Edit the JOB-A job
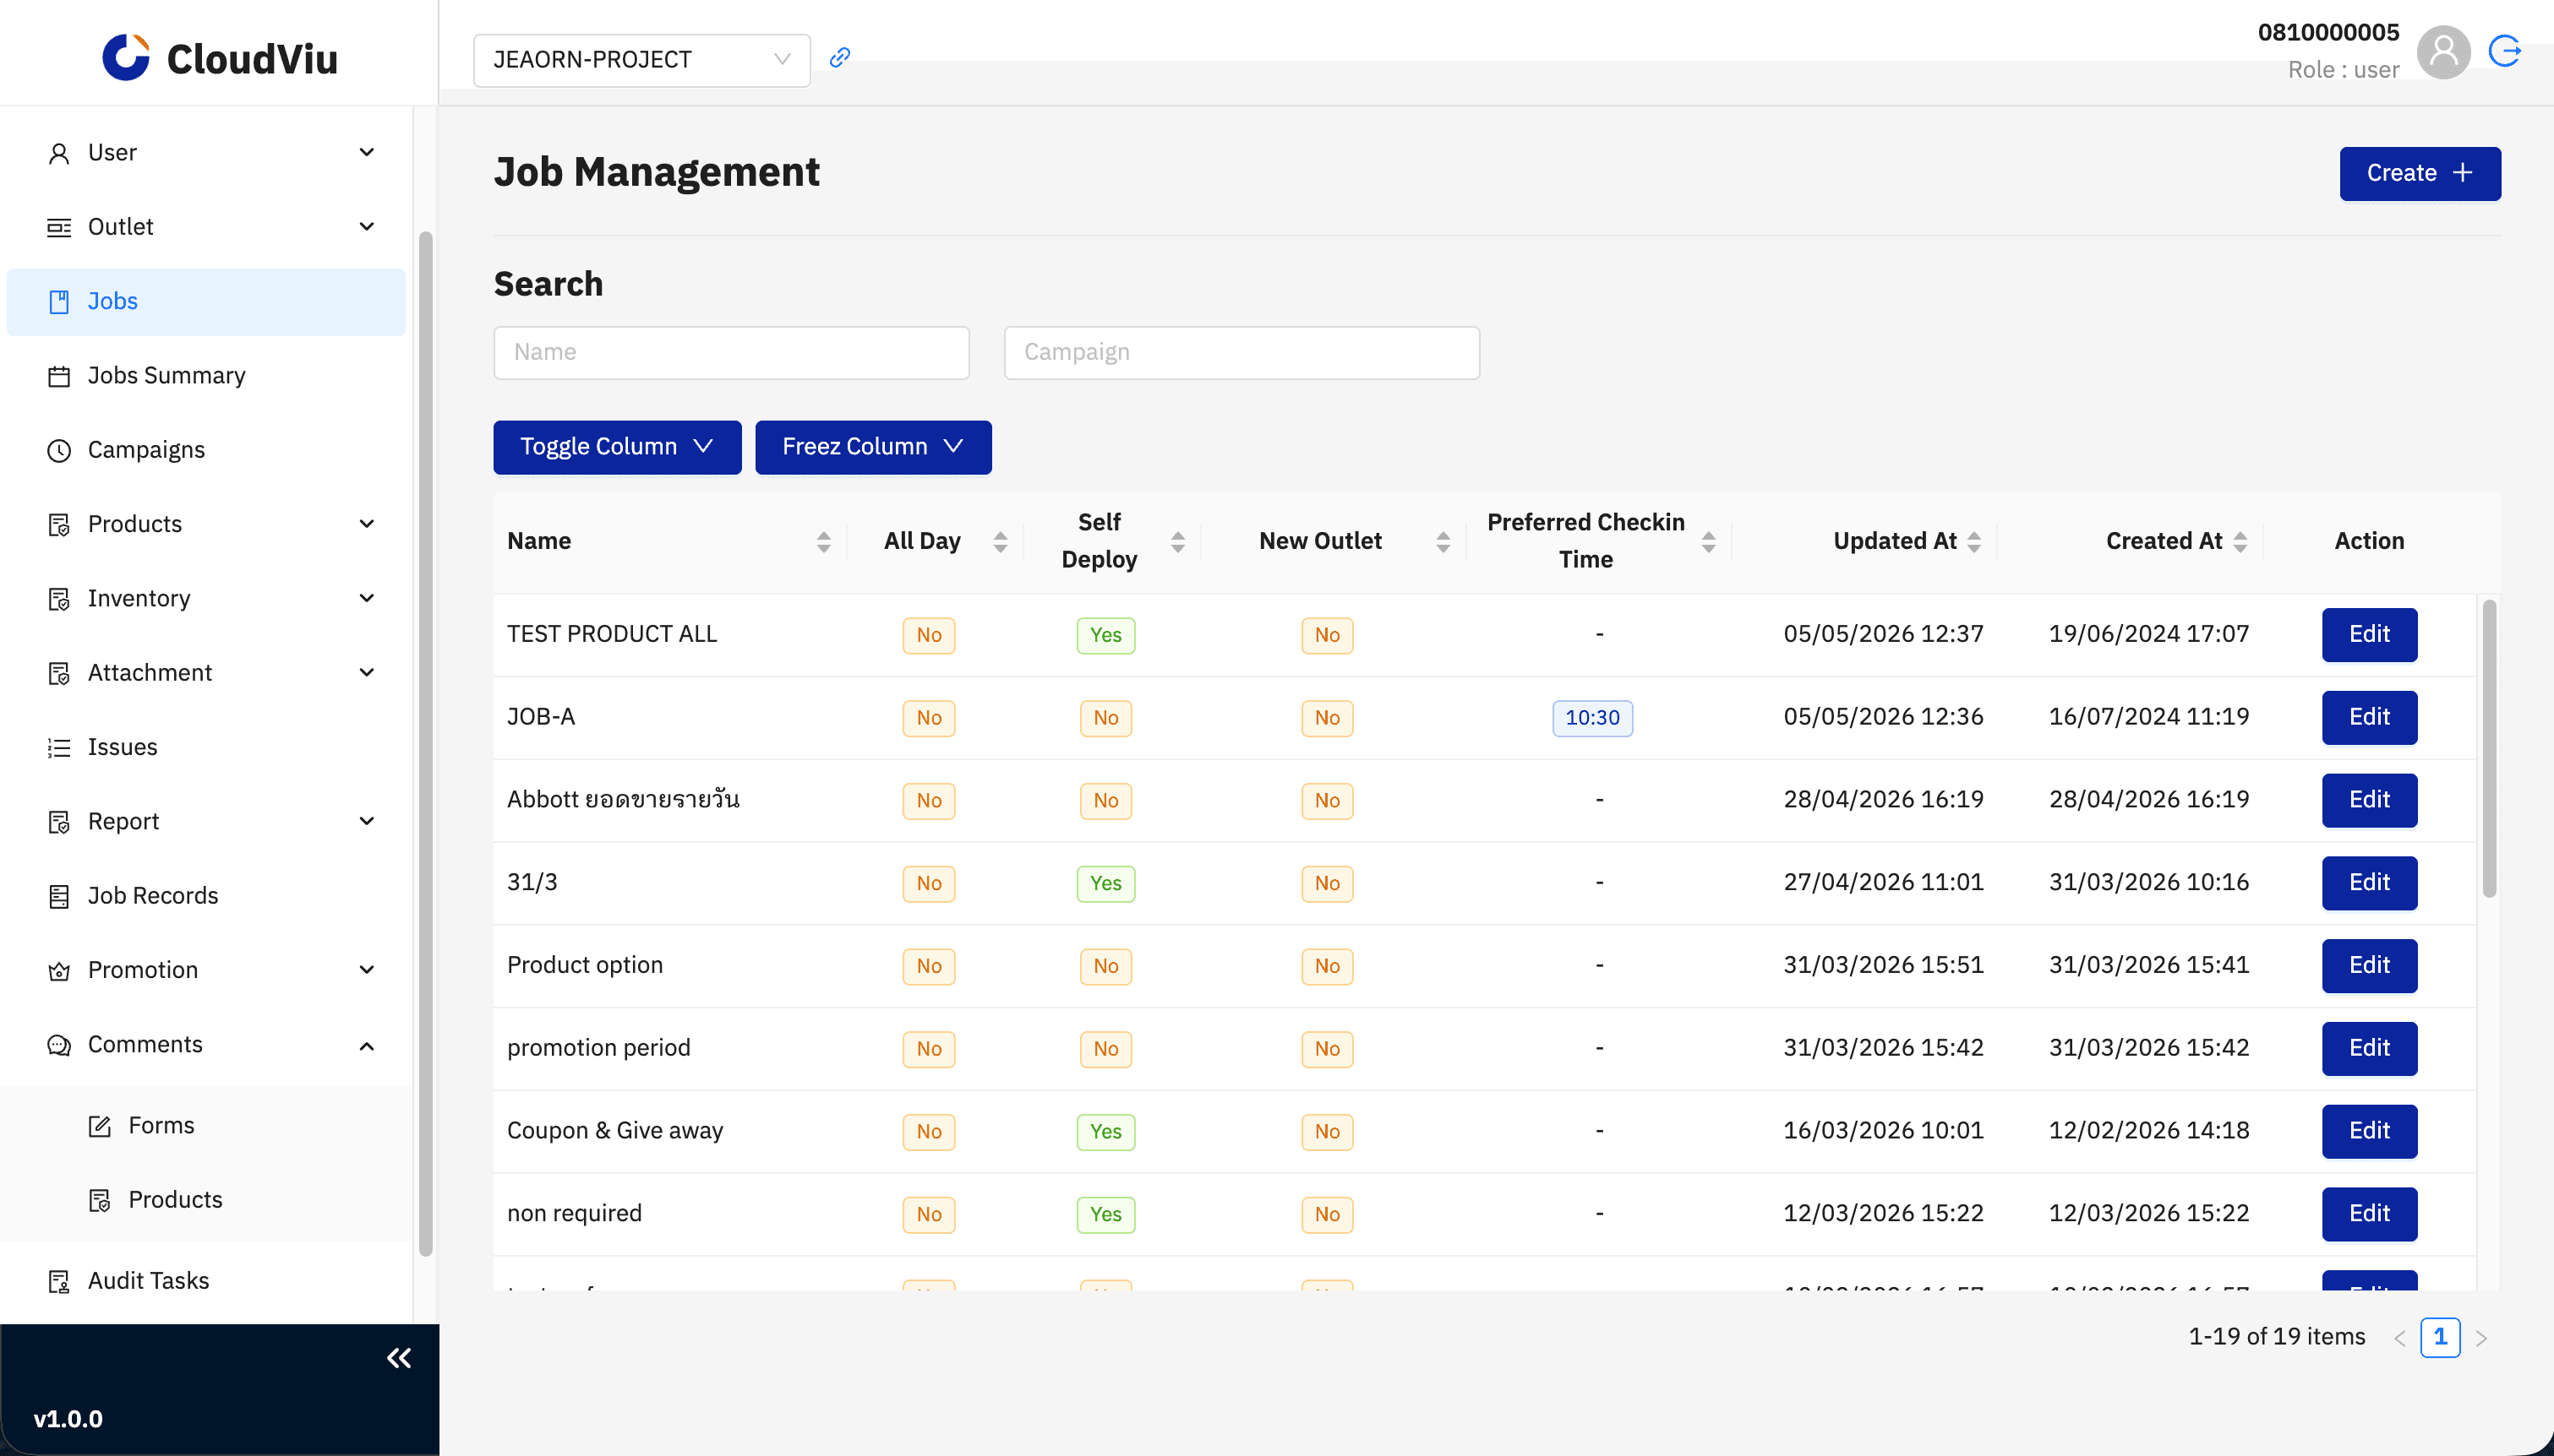This screenshot has width=2554, height=1456. pyautogui.click(x=2368, y=718)
